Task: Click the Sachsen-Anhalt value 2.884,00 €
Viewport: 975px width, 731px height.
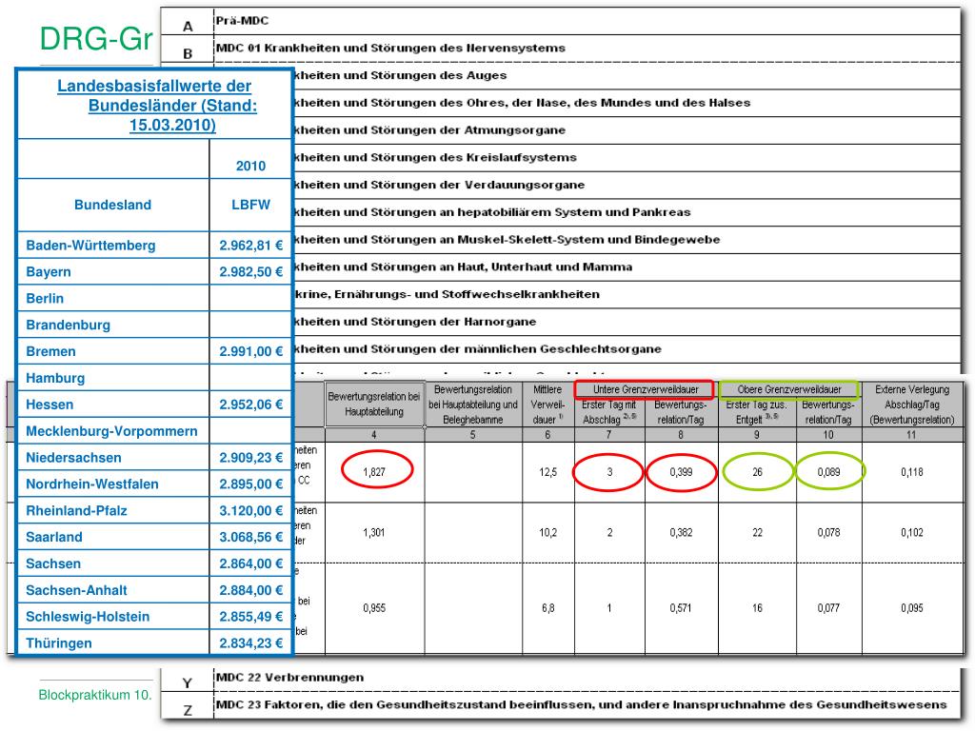Action: point(250,590)
